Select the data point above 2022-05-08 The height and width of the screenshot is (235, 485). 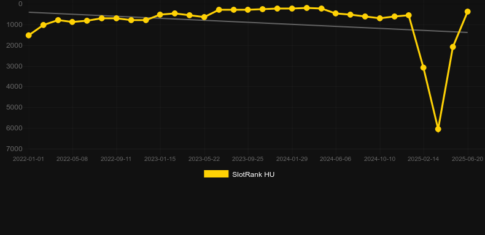(72, 22)
